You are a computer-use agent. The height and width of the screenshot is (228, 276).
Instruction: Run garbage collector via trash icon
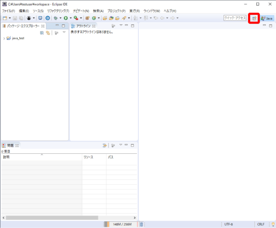click(x=141, y=224)
